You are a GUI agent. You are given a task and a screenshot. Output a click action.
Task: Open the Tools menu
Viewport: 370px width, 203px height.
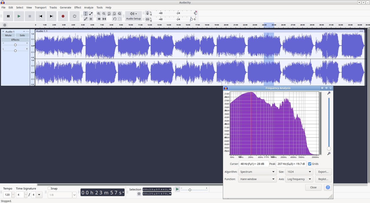(100, 8)
